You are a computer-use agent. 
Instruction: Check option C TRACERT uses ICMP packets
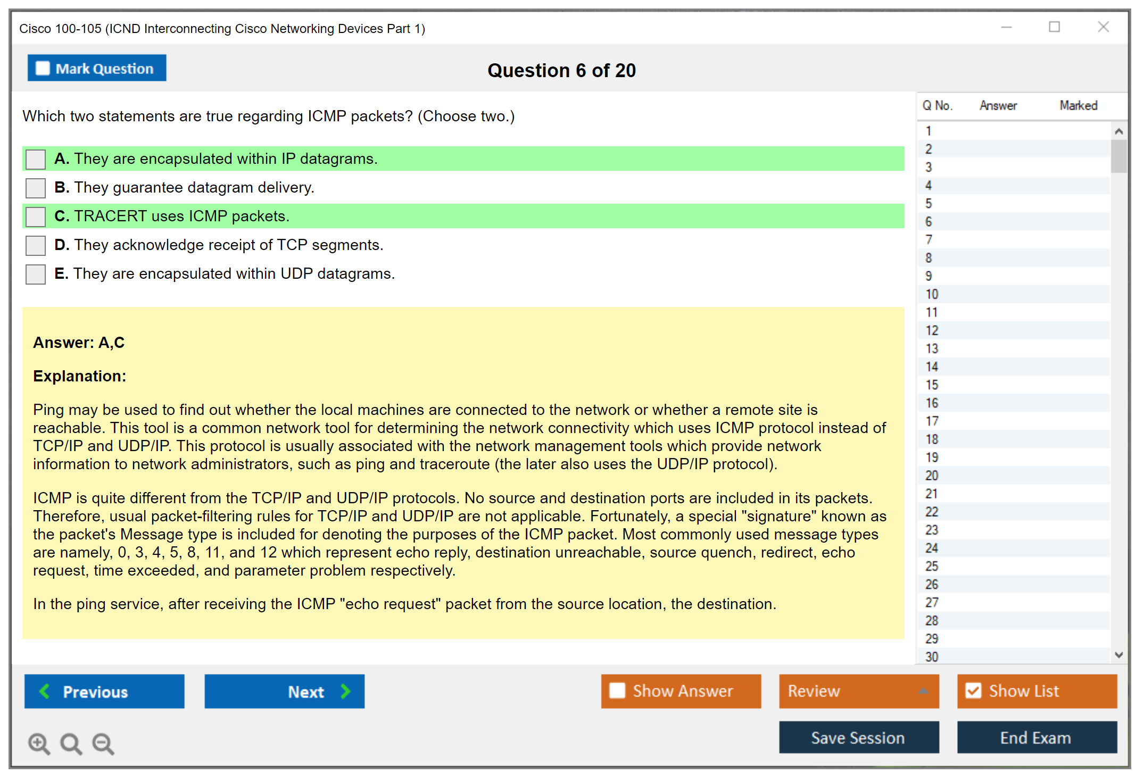[36, 216]
